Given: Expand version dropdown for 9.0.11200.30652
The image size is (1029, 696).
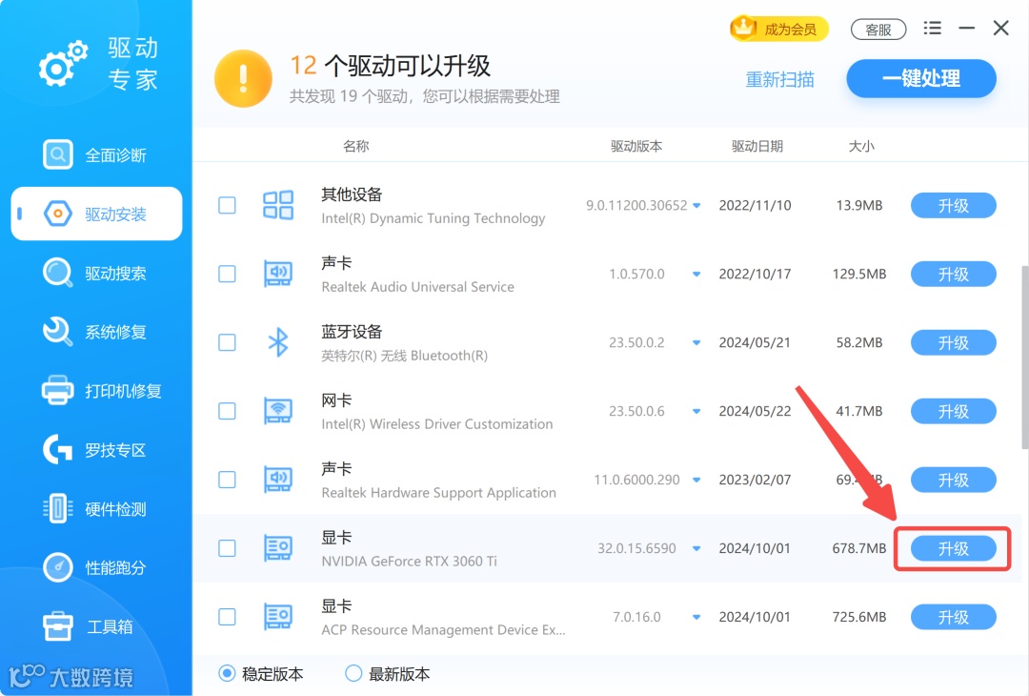Looking at the screenshot, I should click(x=696, y=206).
